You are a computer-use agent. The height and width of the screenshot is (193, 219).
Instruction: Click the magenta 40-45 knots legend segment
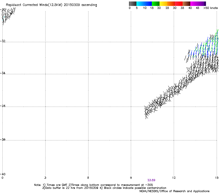tap(194, 4)
